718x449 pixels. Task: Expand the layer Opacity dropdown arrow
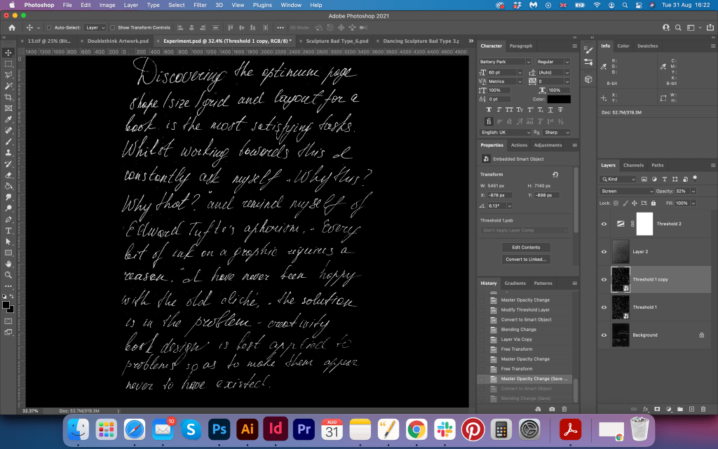[693, 191]
